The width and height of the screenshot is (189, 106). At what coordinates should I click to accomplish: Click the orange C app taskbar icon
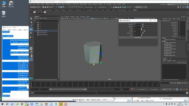point(66,104)
